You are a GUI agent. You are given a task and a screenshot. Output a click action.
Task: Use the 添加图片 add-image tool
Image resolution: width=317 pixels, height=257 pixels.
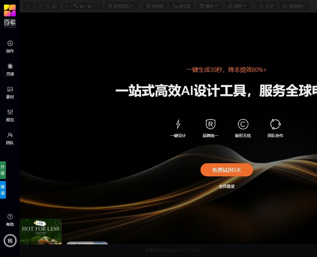point(294,6)
